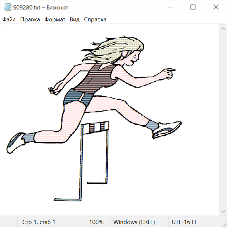Click the scroll down arrow
This screenshot has width=227, height=227.
pos(223,211)
